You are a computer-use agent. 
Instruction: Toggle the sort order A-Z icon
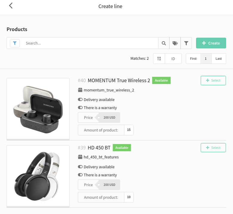pos(159,59)
